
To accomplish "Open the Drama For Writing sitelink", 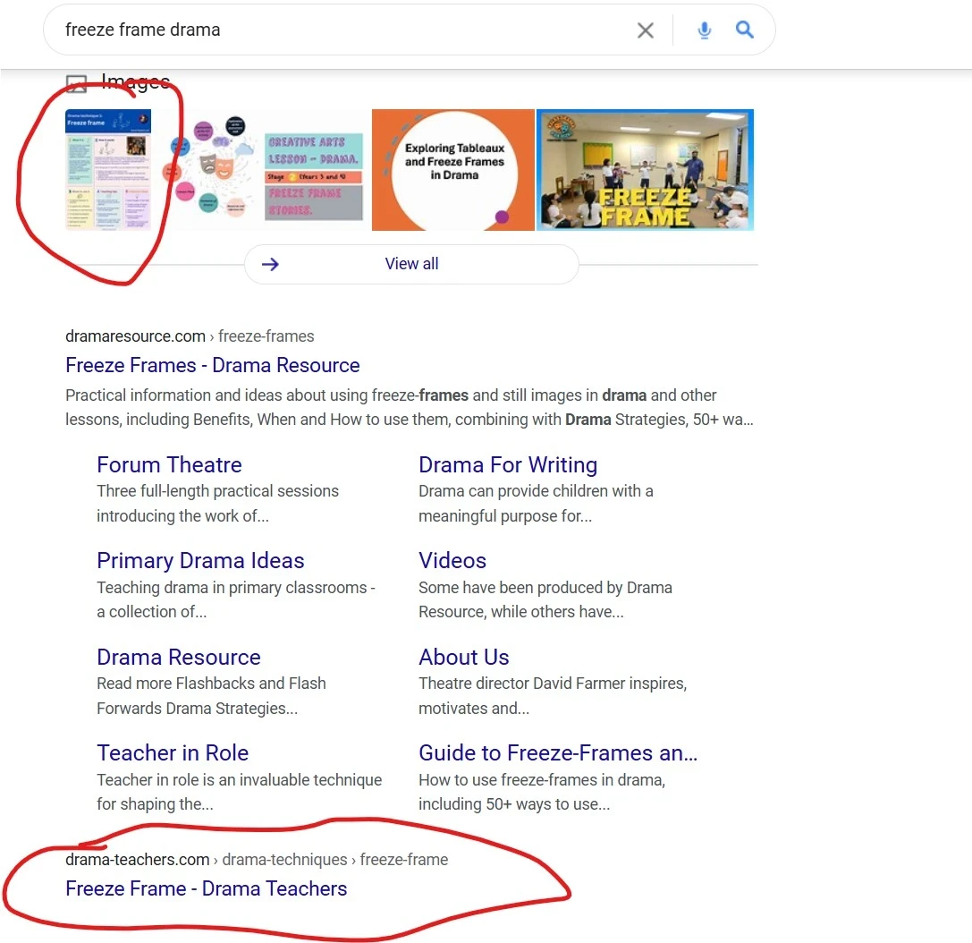I will 508,464.
